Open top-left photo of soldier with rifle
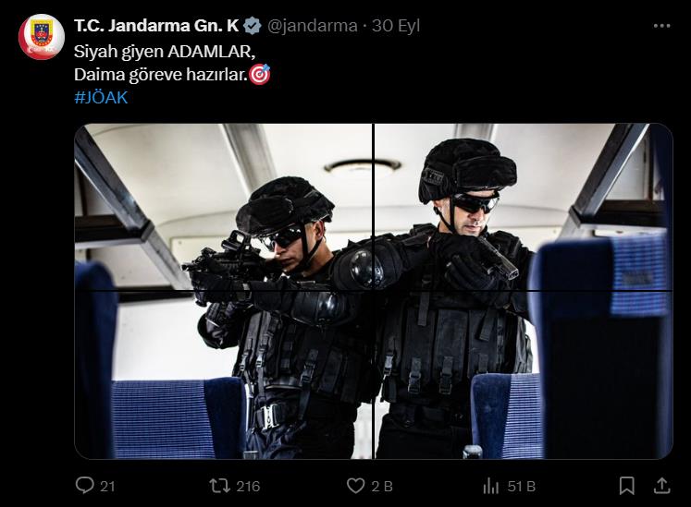This screenshot has height=507, width=691. [x=224, y=207]
